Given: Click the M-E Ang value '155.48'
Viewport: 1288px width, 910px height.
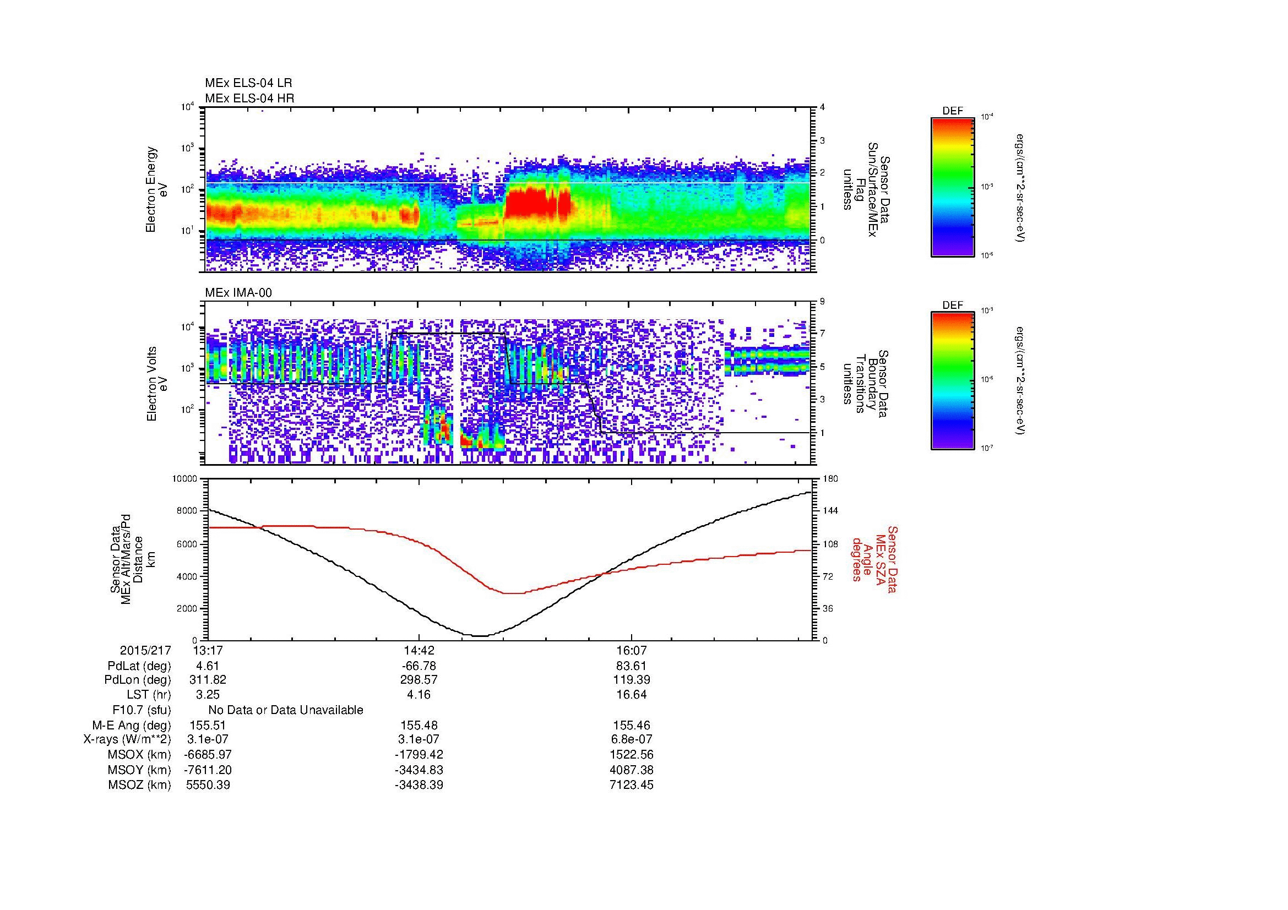Looking at the screenshot, I should [419, 726].
